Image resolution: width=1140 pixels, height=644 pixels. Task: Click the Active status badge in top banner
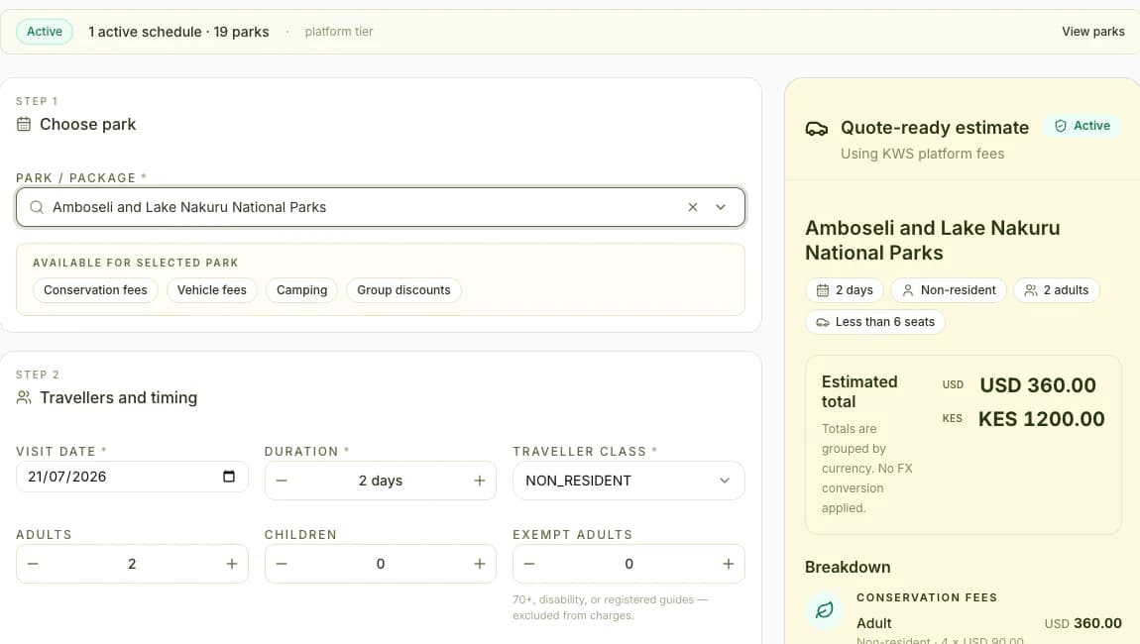tap(45, 32)
